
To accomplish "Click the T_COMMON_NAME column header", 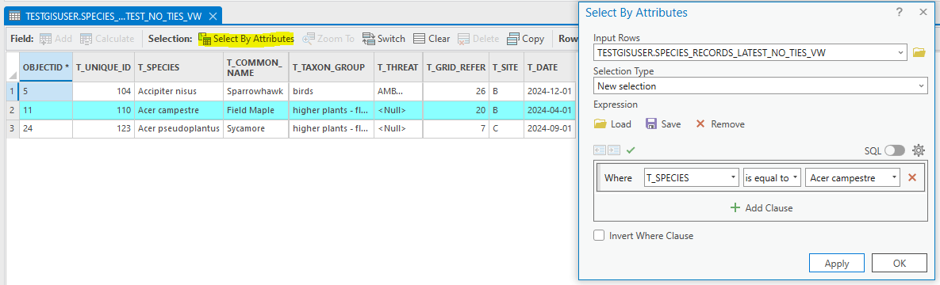I will (256, 67).
